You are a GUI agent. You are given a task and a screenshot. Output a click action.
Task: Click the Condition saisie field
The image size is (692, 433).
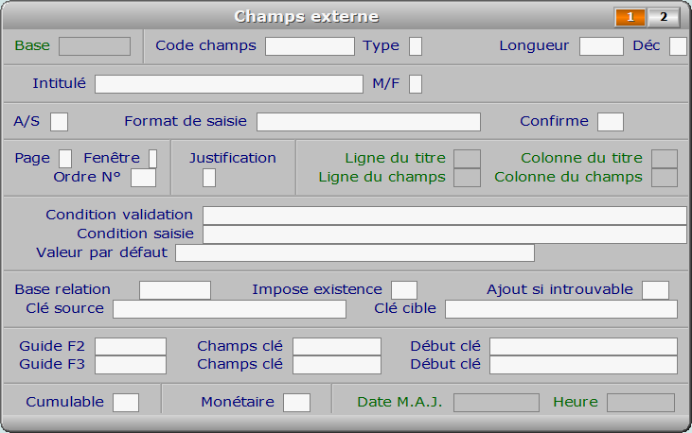[445, 234]
